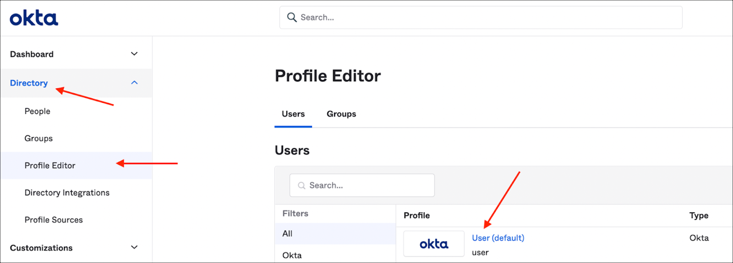Click the Okta logo in header
The image size is (733, 263).
[34, 18]
